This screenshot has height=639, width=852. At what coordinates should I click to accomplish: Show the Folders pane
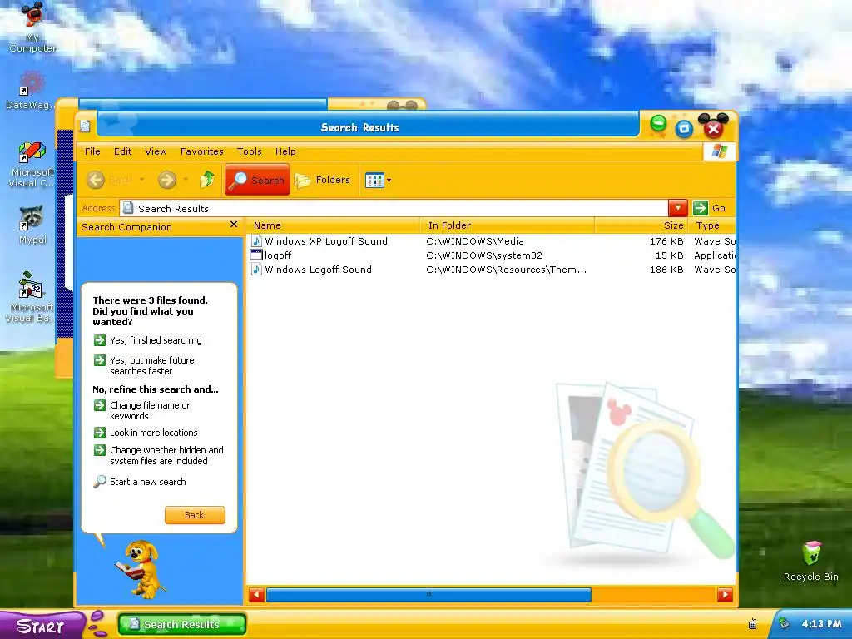point(323,180)
